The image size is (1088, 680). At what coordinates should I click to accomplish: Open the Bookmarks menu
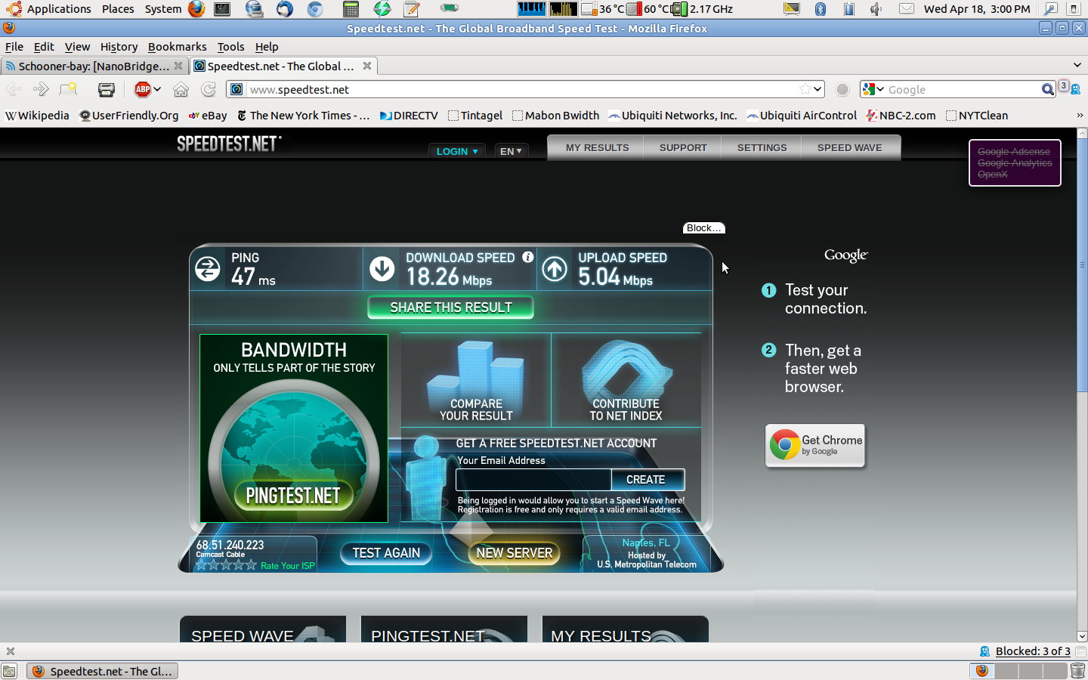coord(177,47)
